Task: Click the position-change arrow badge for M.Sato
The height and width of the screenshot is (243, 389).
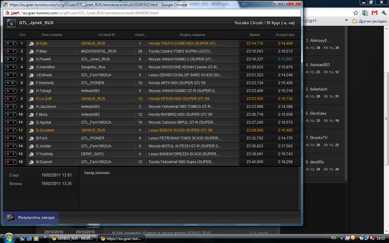Action: tap(11, 43)
